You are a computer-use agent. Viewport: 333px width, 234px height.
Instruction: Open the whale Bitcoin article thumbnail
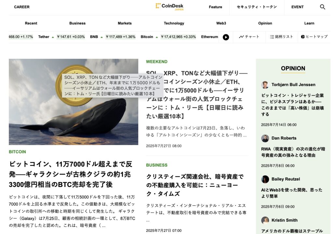click(73, 102)
